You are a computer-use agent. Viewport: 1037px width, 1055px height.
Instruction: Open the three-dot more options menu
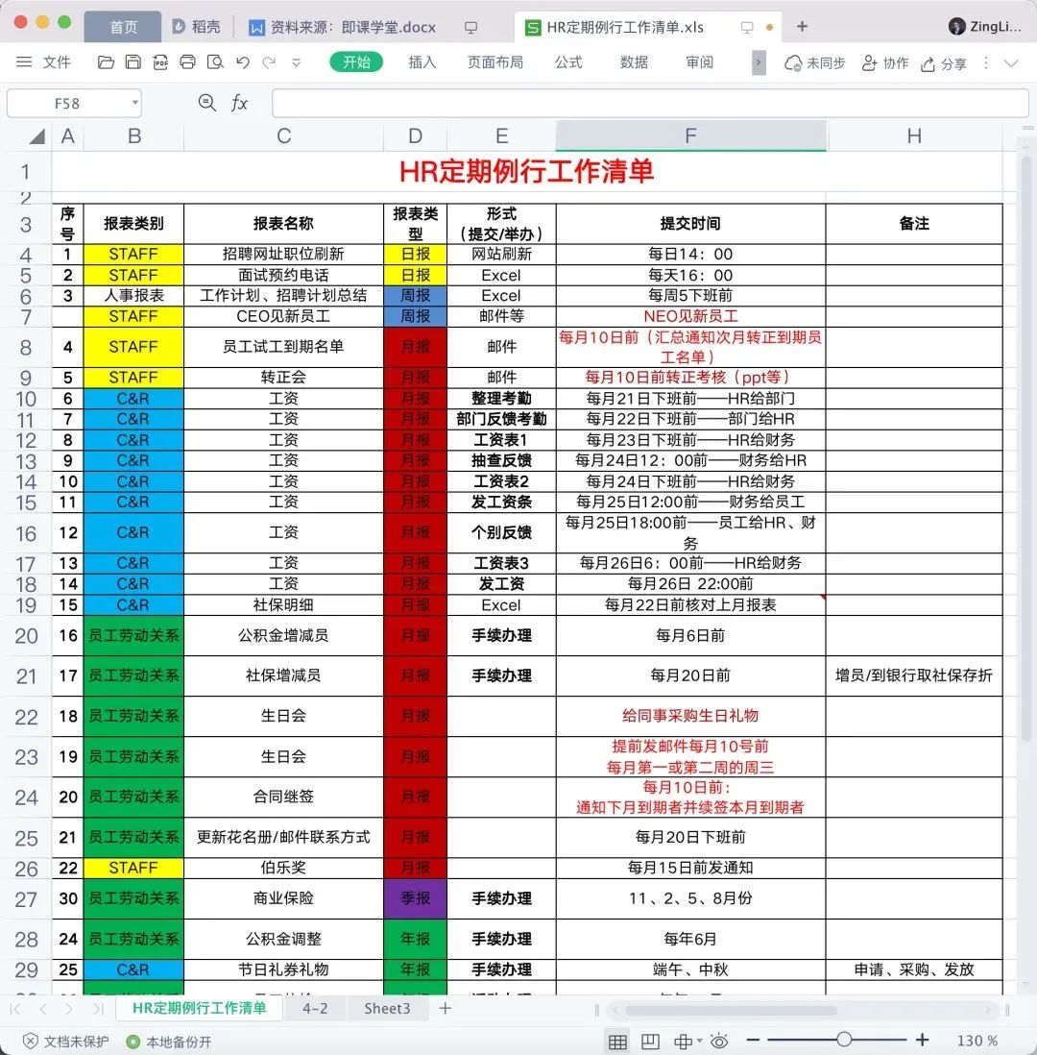[x=986, y=62]
